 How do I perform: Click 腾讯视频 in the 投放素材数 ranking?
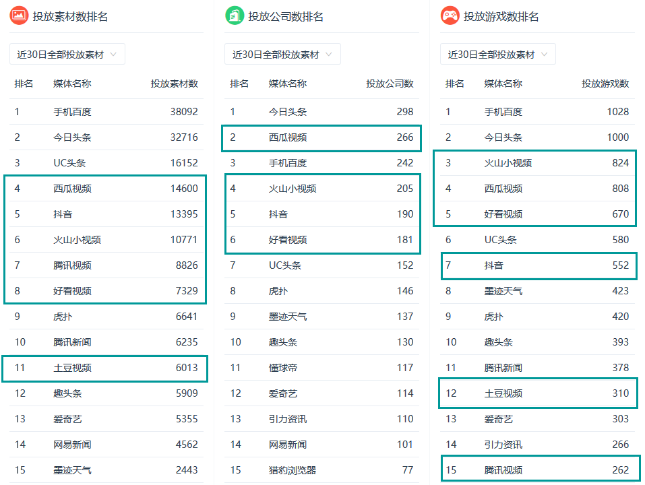72,265
